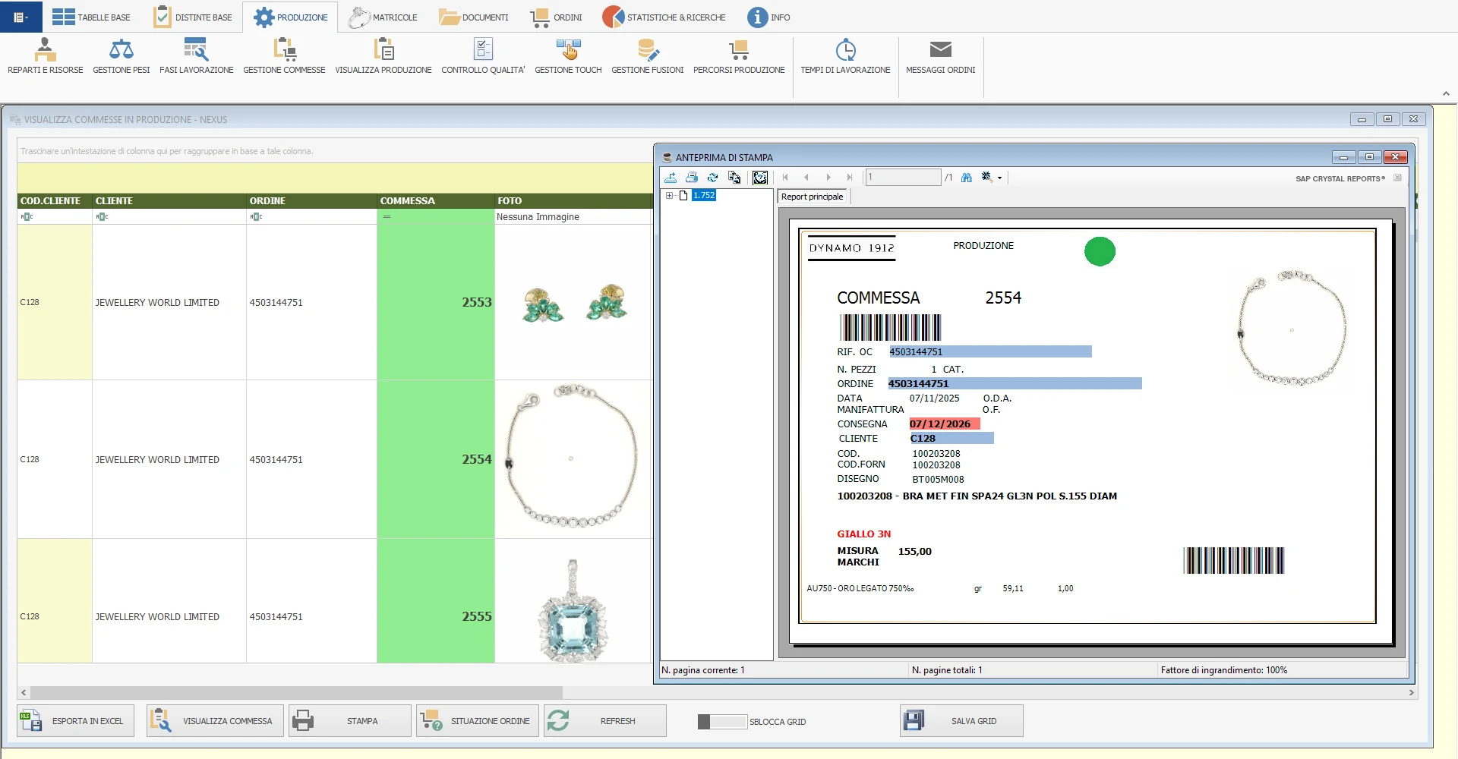This screenshot has height=759, width=1458.
Task: Select the earrings photo for commessa 2553
Action: point(574,303)
